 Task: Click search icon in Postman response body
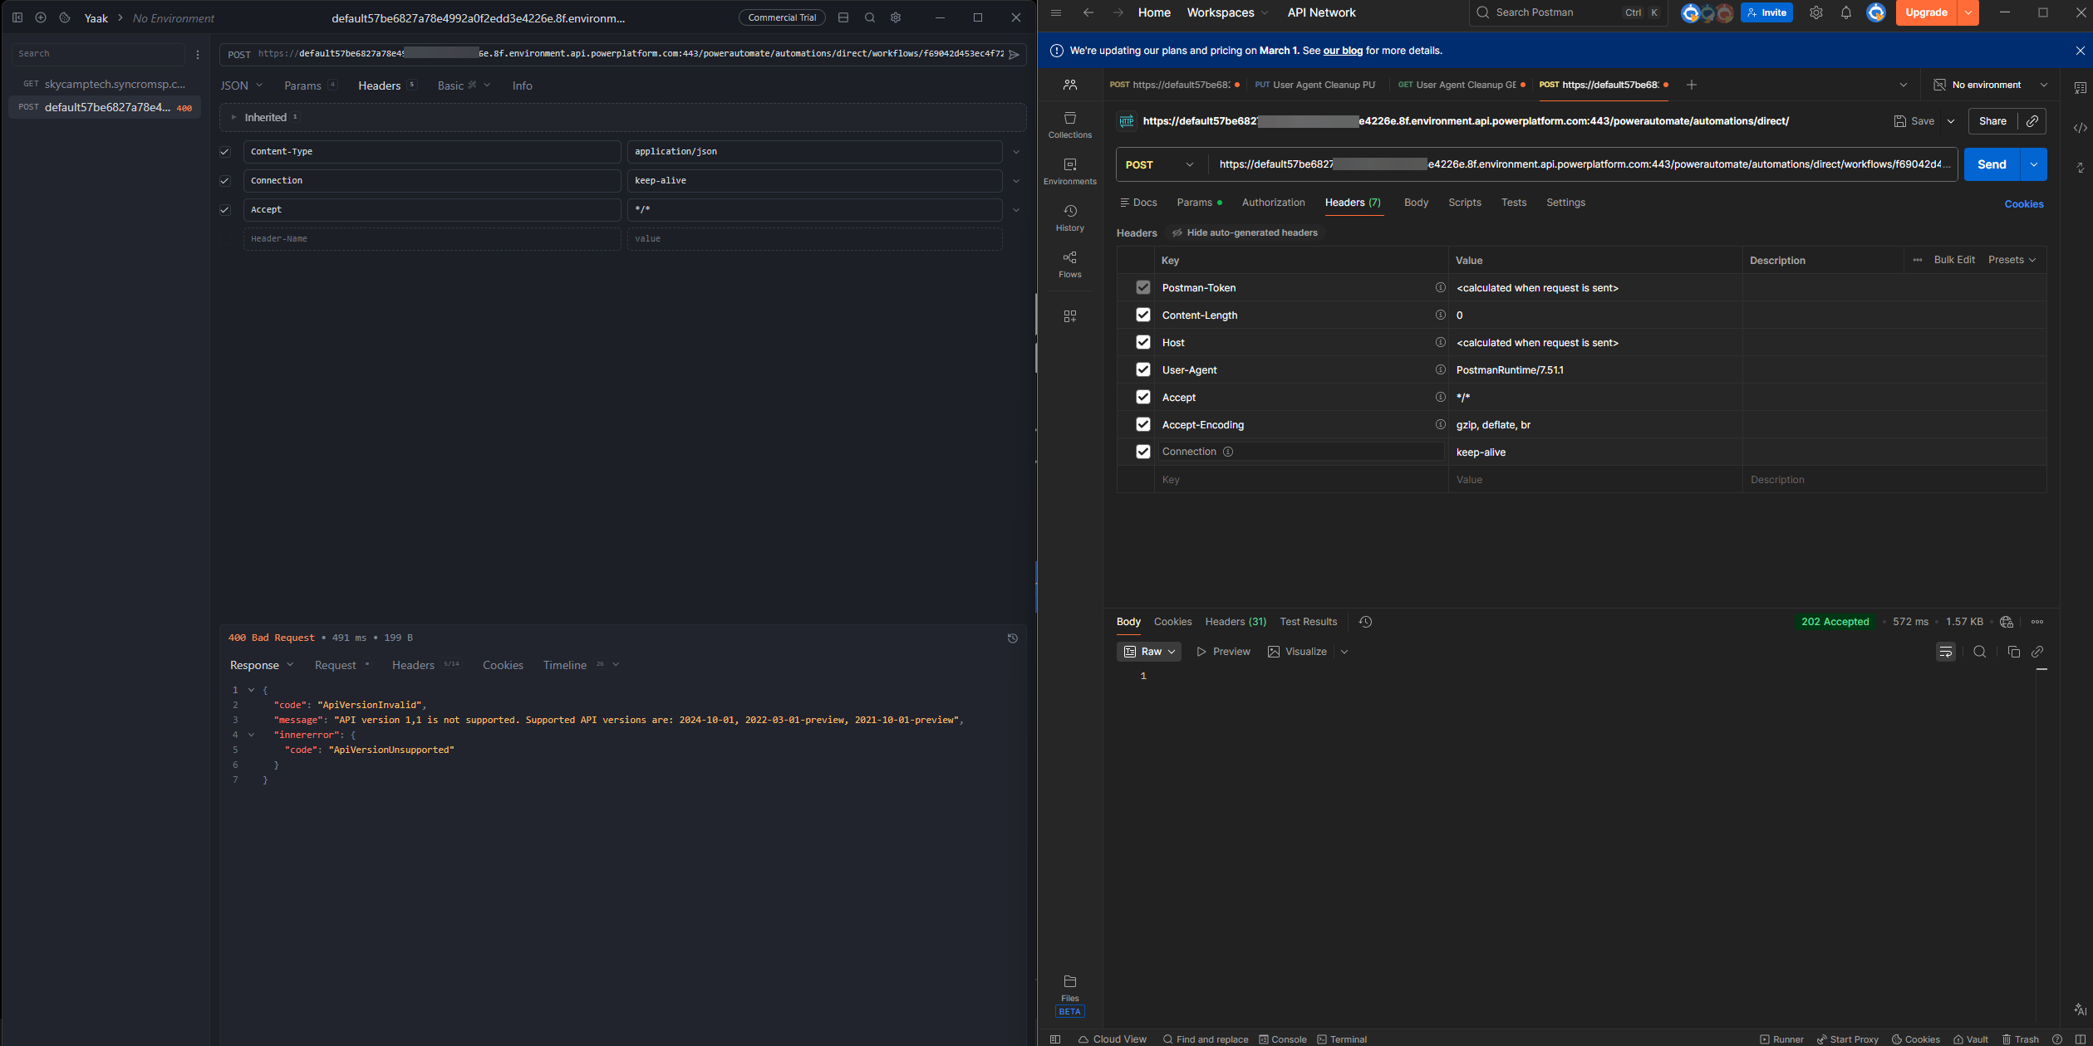pos(1979,652)
